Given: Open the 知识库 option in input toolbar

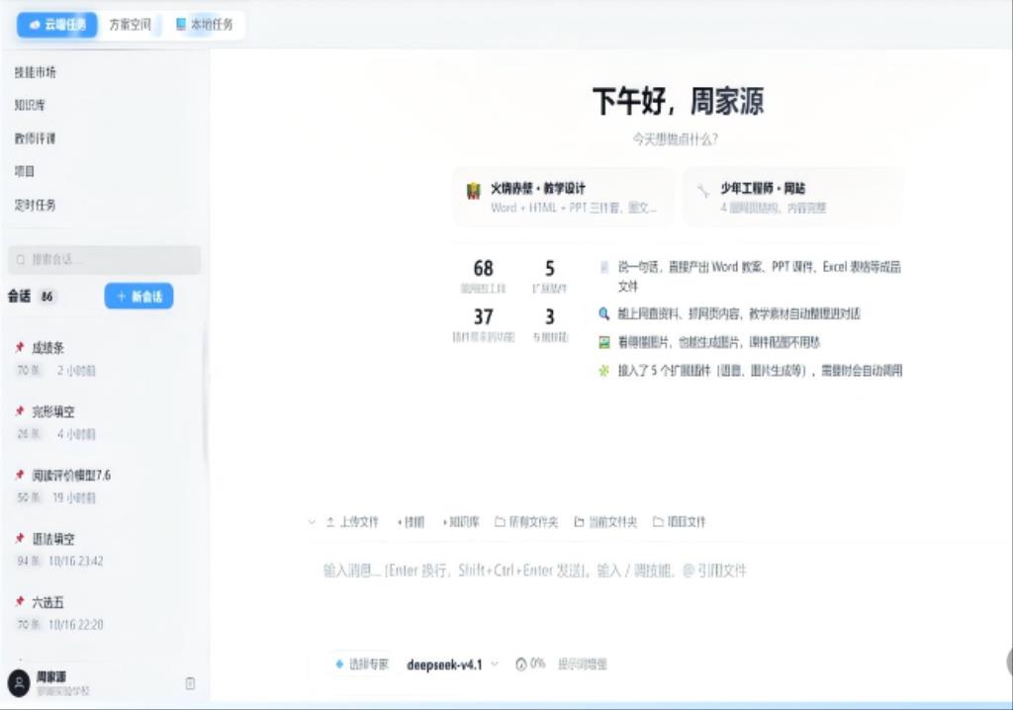Looking at the screenshot, I should click(x=461, y=521).
